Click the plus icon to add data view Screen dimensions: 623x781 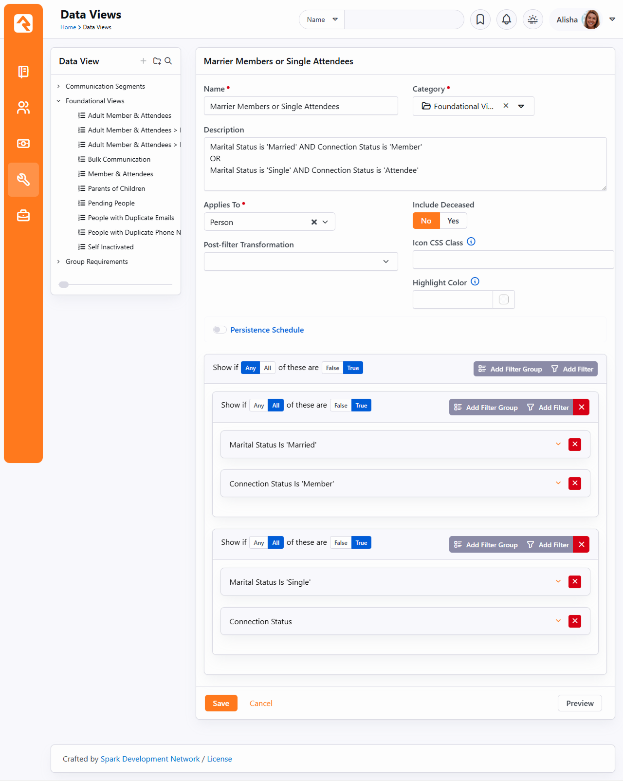pyautogui.click(x=143, y=61)
